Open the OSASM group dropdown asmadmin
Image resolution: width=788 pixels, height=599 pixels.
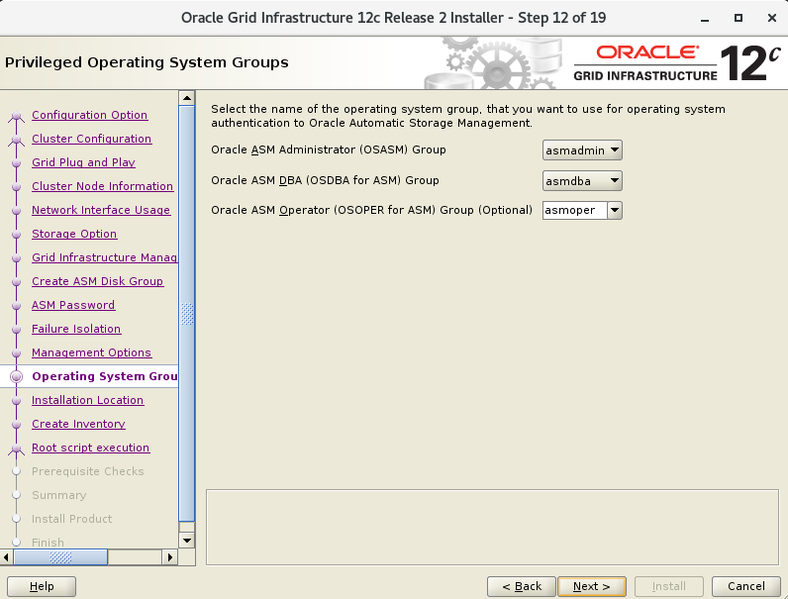[583, 150]
